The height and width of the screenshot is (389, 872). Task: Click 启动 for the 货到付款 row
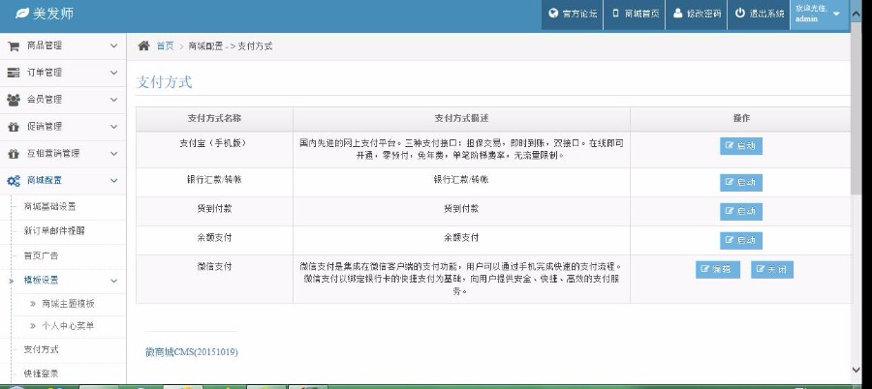point(741,211)
